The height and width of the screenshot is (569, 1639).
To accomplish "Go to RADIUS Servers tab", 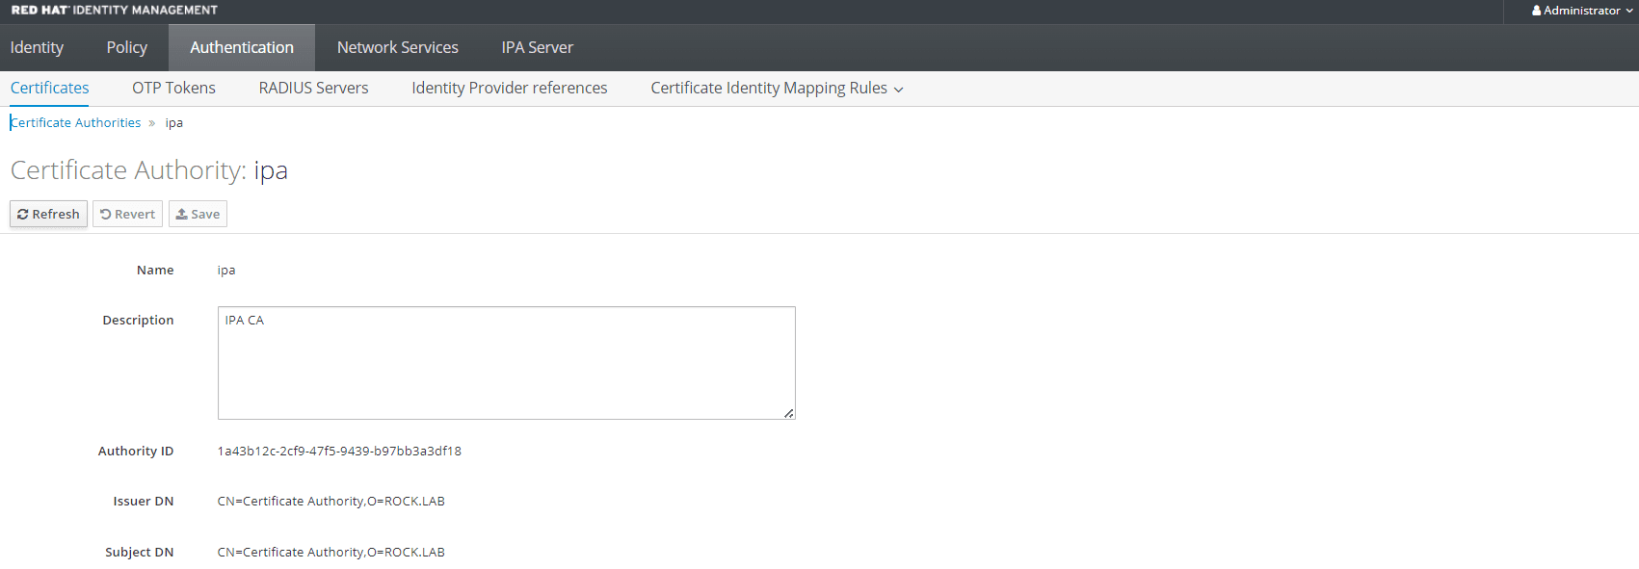I will (313, 88).
